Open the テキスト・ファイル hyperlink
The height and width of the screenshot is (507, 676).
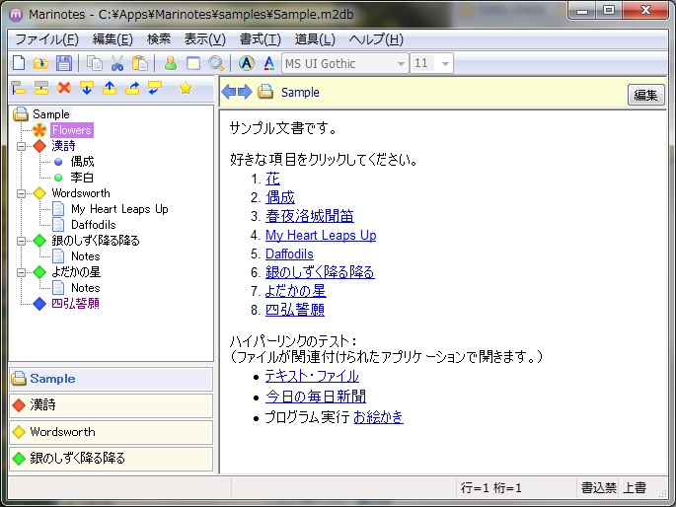(312, 376)
